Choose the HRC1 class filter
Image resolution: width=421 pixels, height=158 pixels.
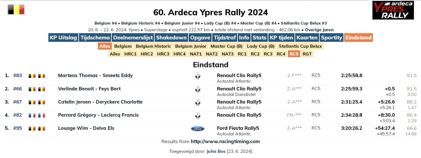click(131, 54)
